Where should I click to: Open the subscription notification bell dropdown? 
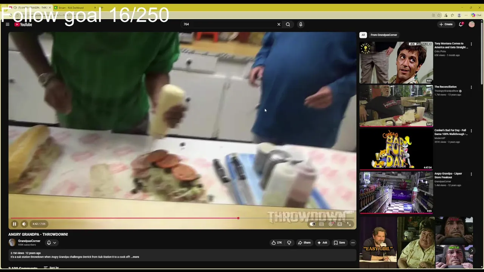[x=51, y=243]
